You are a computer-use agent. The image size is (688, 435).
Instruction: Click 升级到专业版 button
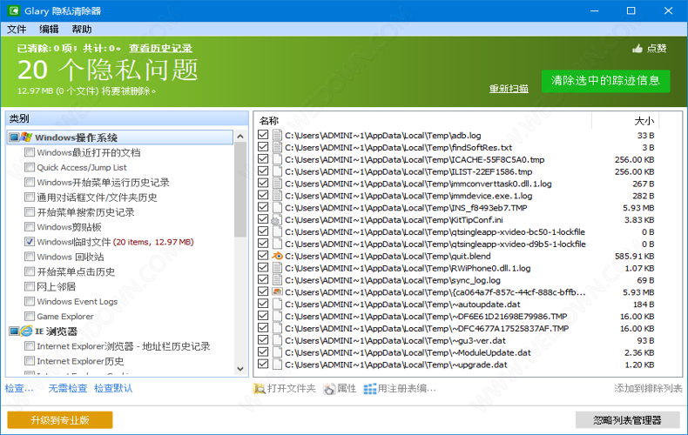[60, 420]
